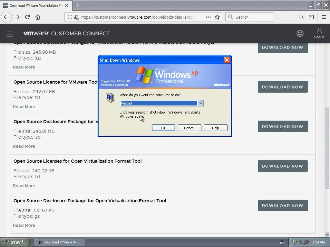The height and width of the screenshot is (247, 330).
Task: Click the globe language selector
Action: [x=300, y=33]
